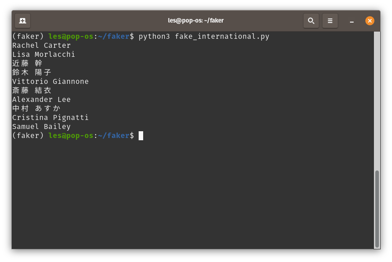
Task: Click the menu icon with three lines
Action: [x=330, y=20]
